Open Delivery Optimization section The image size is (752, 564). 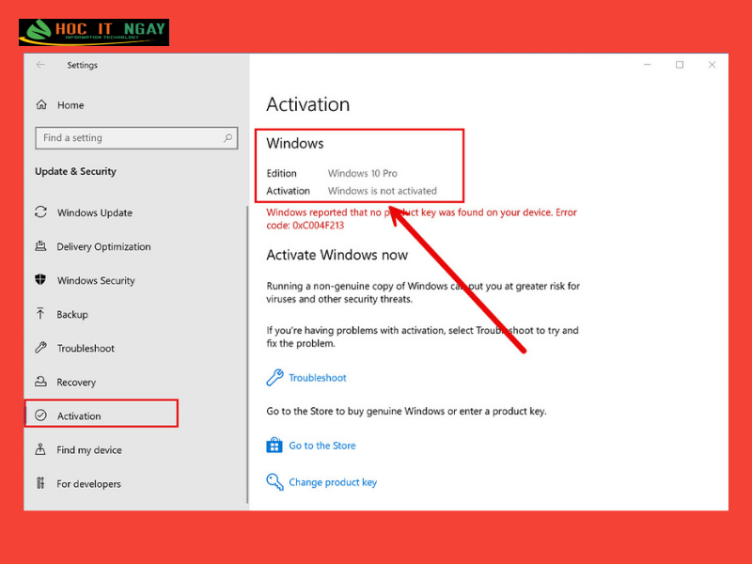103,246
